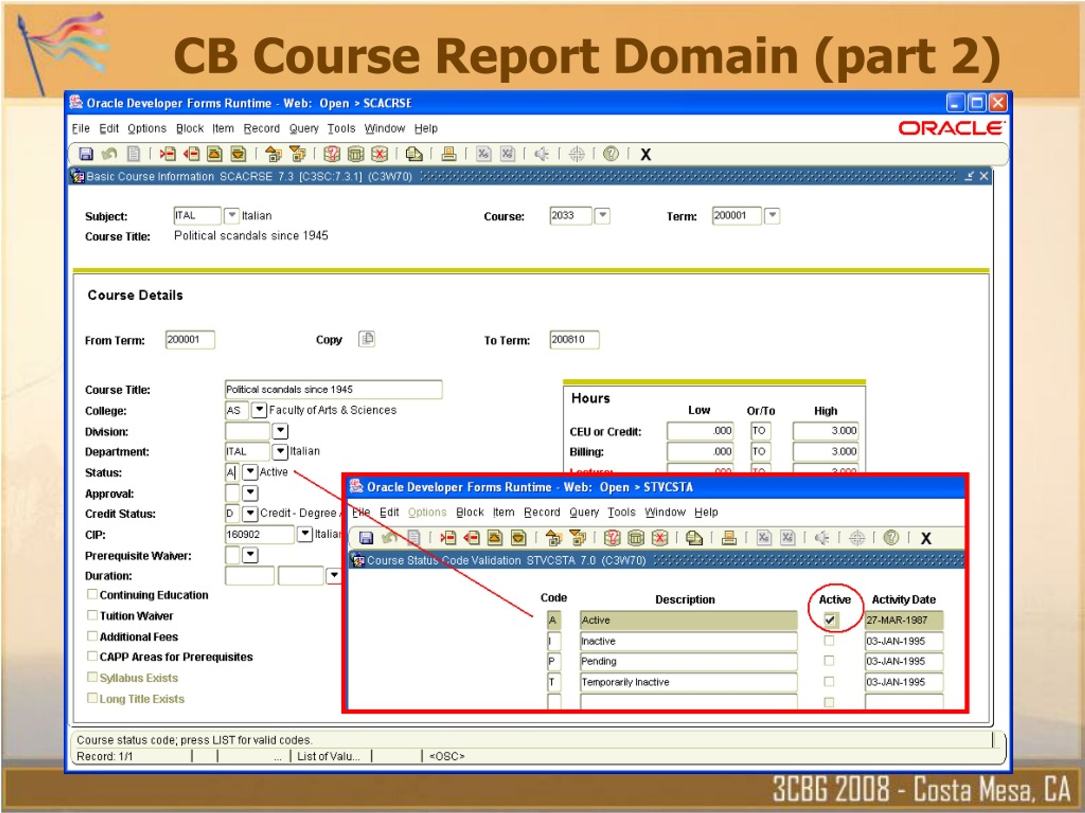Click Select page icon in SCACRSE toolbar
This screenshot has width=1085, height=813.
[133, 154]
